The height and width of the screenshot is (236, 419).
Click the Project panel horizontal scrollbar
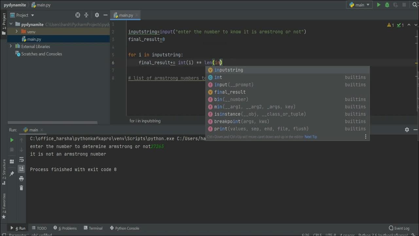pyautogui.click(x=52, y=123)
